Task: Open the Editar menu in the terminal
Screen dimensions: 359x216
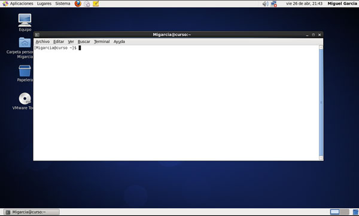Action: (59, 42)
